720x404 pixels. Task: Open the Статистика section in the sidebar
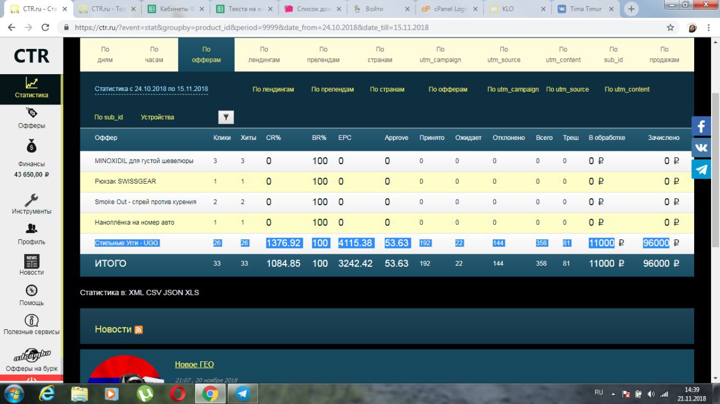coord(31,89)
